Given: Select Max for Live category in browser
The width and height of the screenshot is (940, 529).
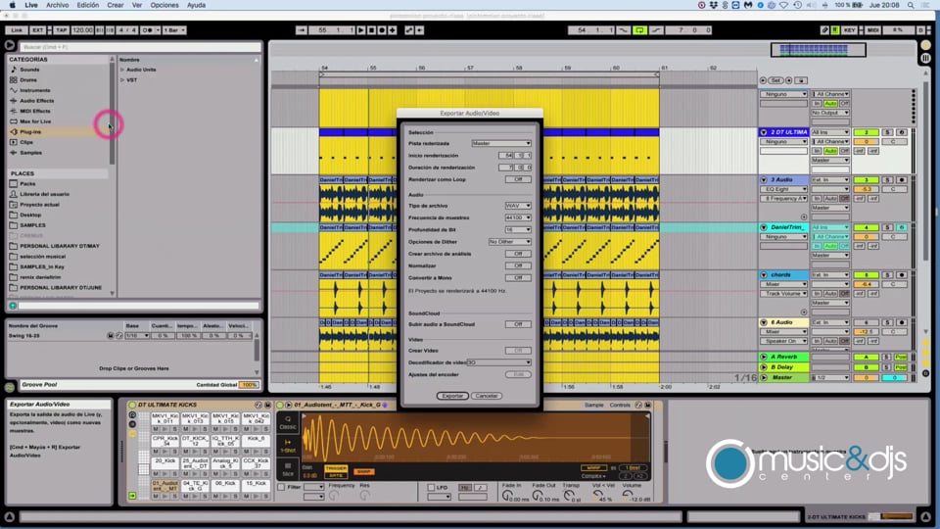Looking at the screenshot, I should pos(35,121).
